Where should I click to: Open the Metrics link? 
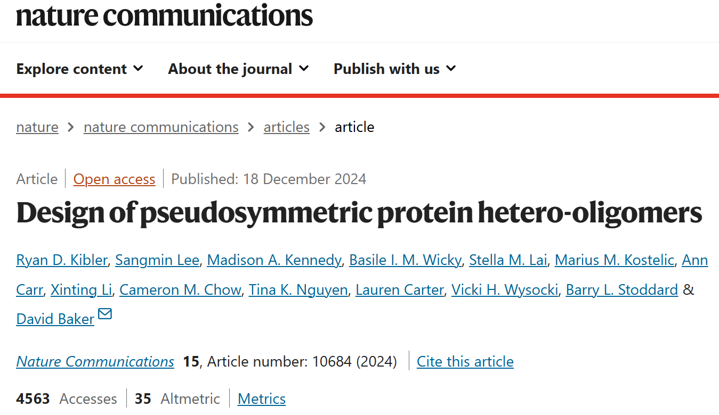[x=262, y=399]
